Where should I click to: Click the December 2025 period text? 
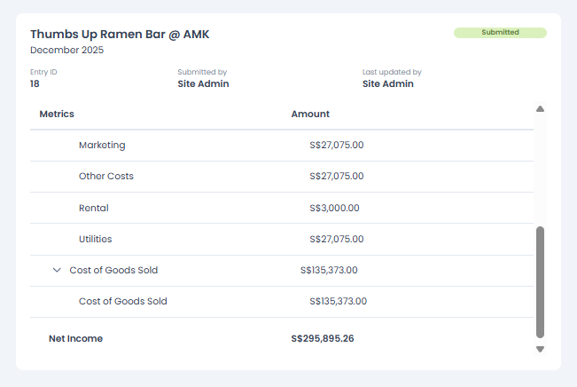coord(66,50)
